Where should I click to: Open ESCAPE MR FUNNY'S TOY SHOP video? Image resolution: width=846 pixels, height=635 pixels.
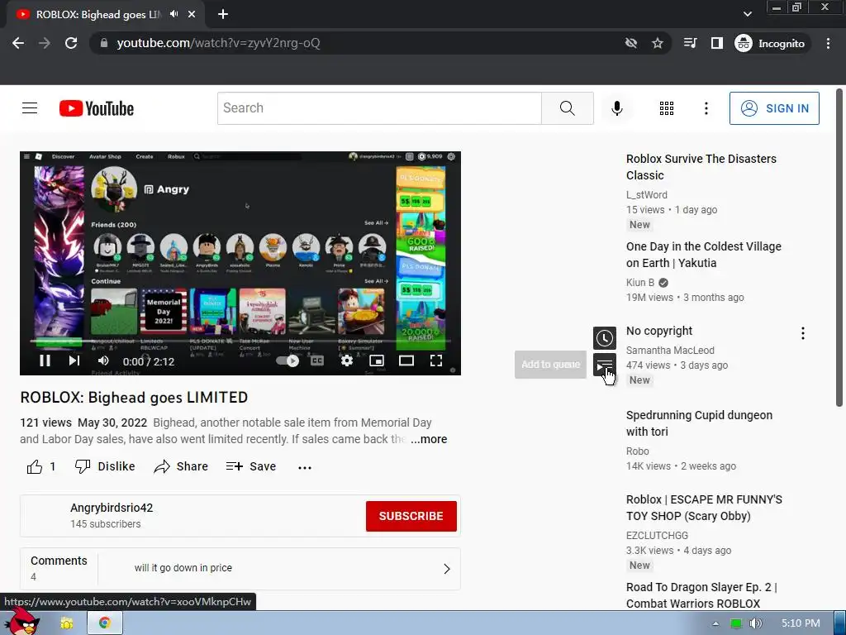click(704, 508)
